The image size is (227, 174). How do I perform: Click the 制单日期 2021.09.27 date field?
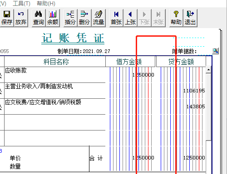coord(96,51)
